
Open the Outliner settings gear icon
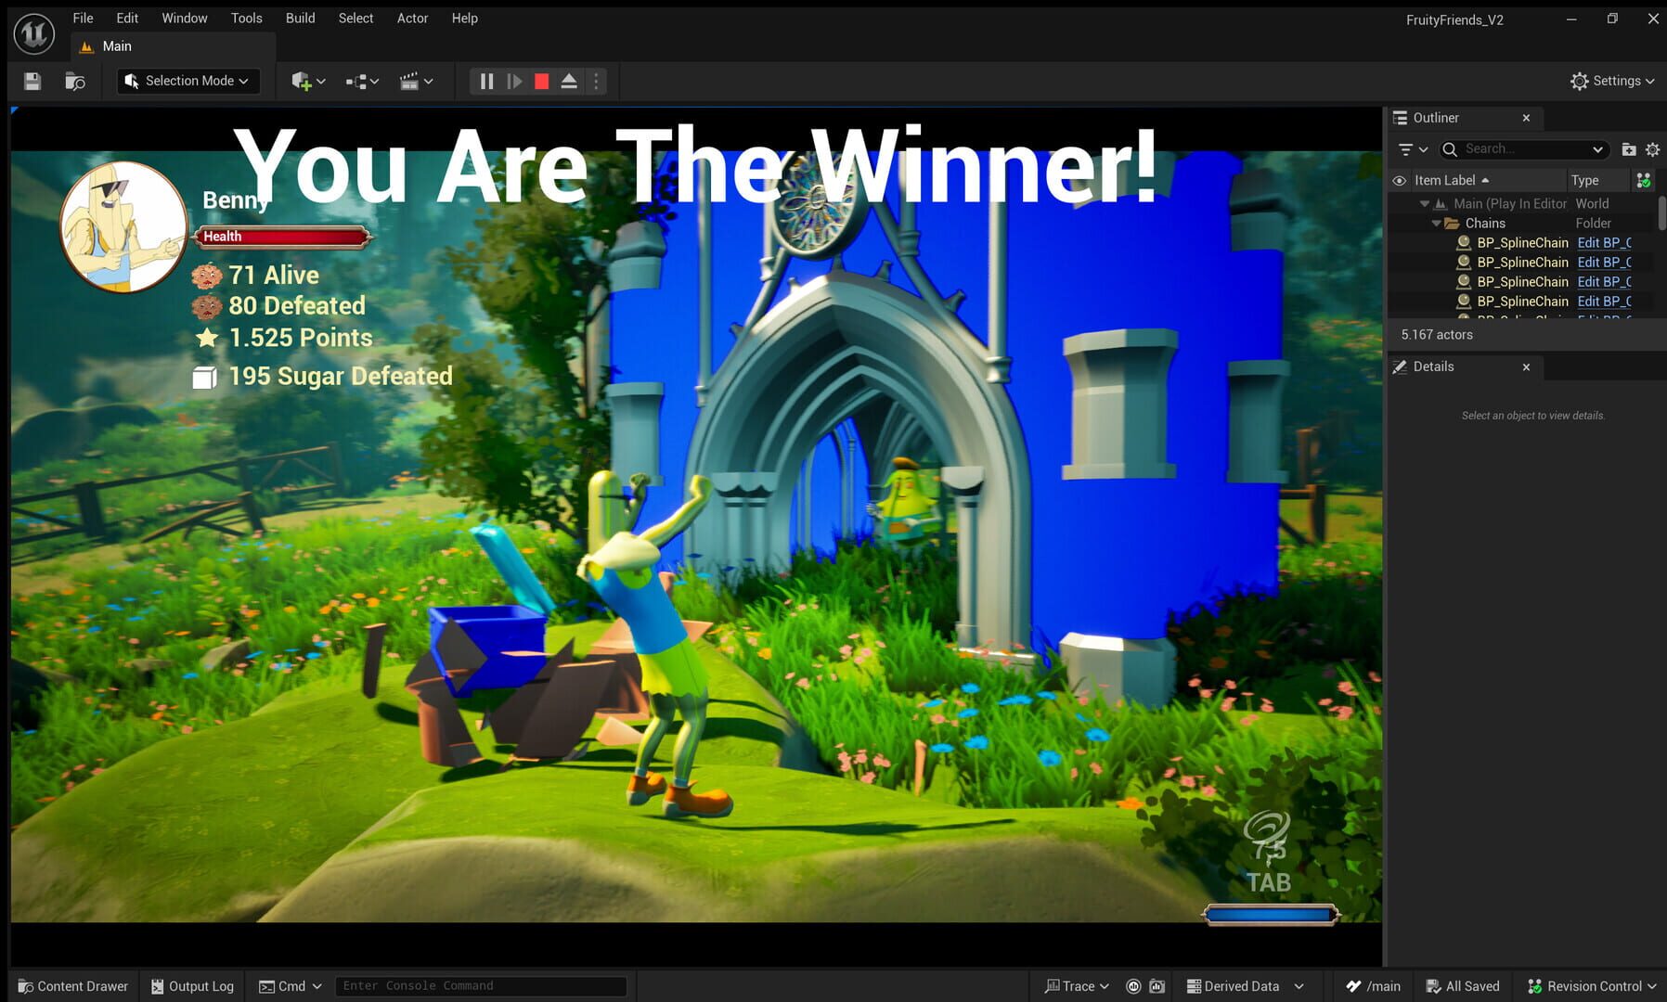coord(1653,148)
